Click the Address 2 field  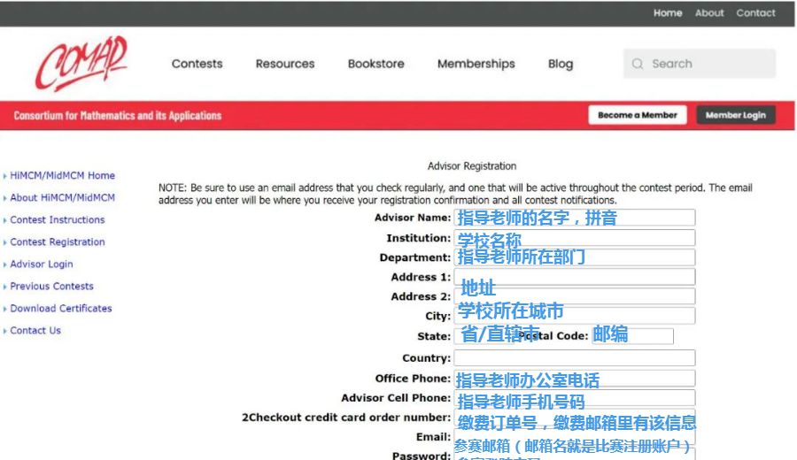[x=575, y=296]
